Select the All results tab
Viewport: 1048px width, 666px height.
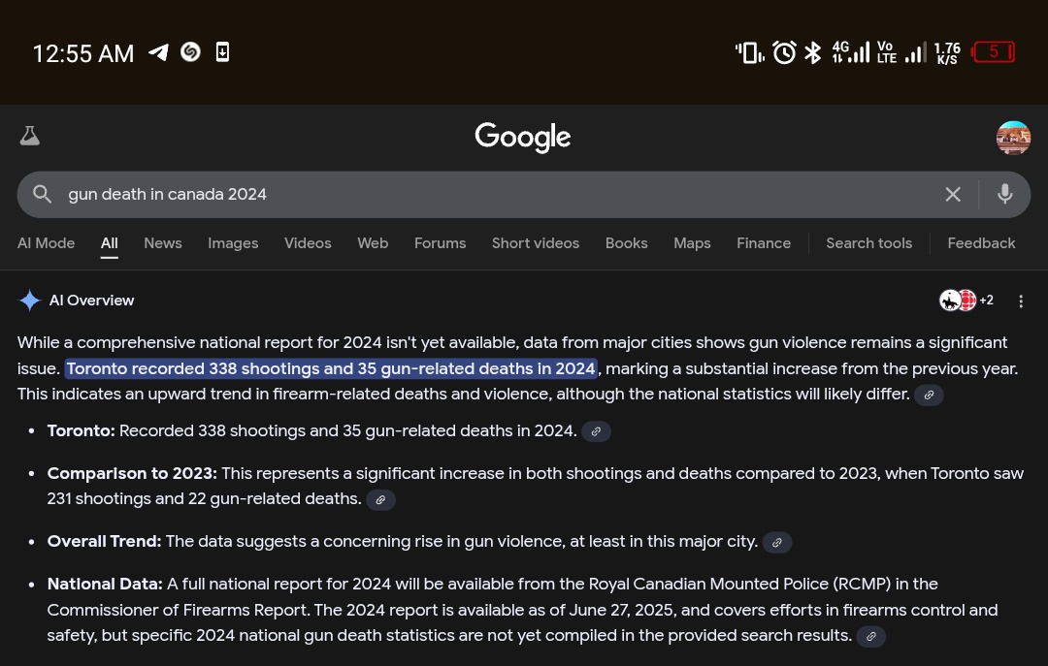click(110, 243)
